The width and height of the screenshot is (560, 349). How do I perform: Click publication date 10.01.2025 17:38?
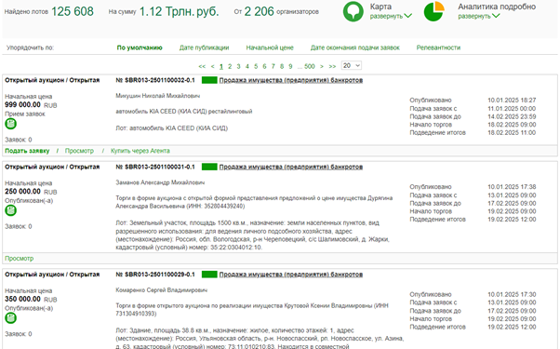(x=512, y=187)
